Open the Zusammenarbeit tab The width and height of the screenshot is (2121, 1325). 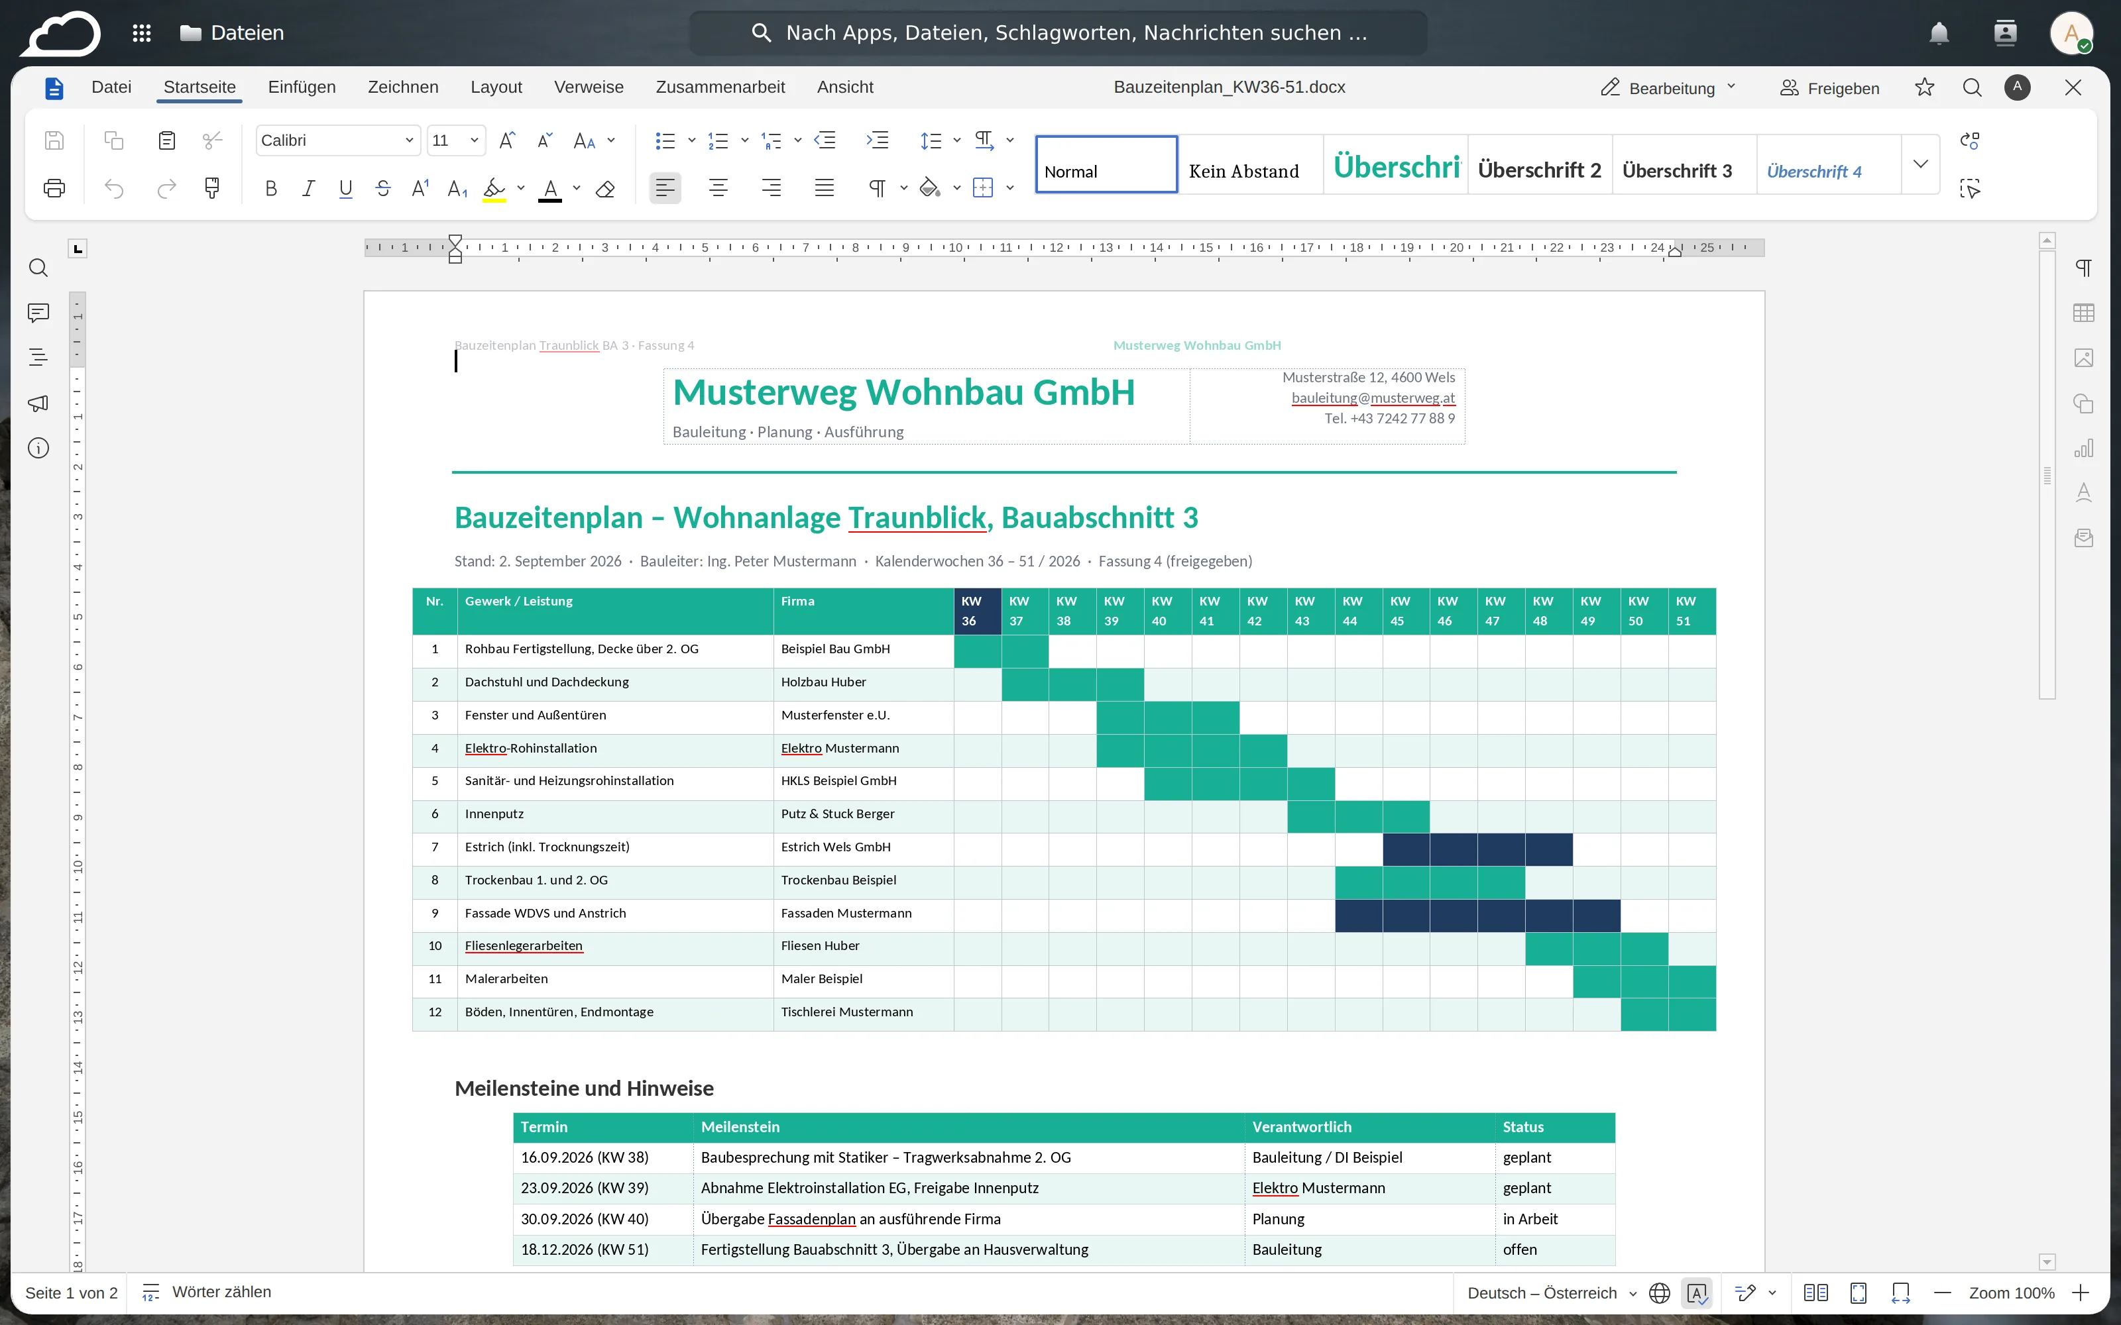point(720,87)
